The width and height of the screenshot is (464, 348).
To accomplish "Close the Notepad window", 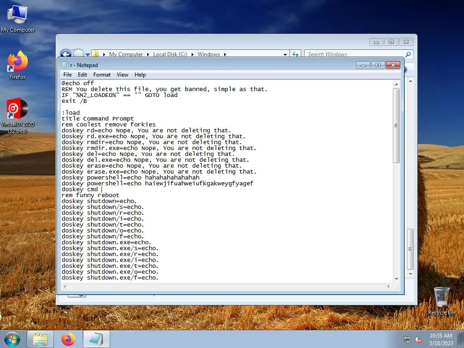I will 393,65.
